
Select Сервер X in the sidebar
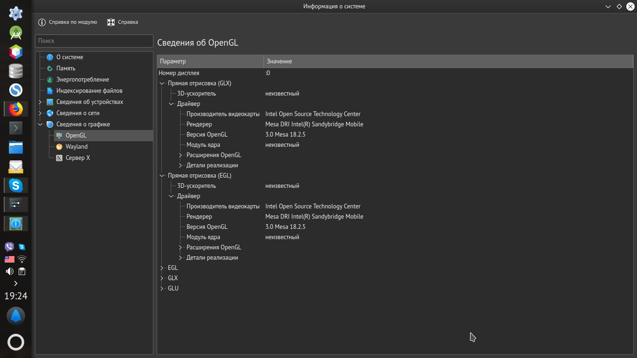pos(77,158)
